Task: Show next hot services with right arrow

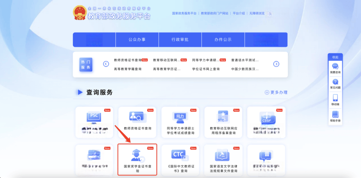Action: (276, 64)
